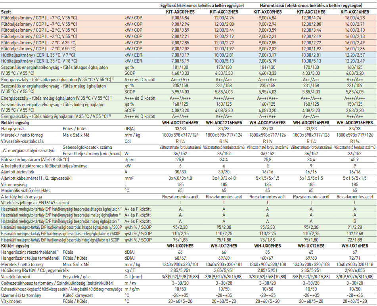Screen dimensions: 377x306
Task: Click the SCOP value 5,85/4,05
Action: pyautogui.click(x=355, y=92)
